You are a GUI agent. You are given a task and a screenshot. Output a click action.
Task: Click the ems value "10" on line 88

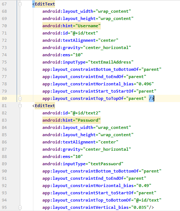78,157
